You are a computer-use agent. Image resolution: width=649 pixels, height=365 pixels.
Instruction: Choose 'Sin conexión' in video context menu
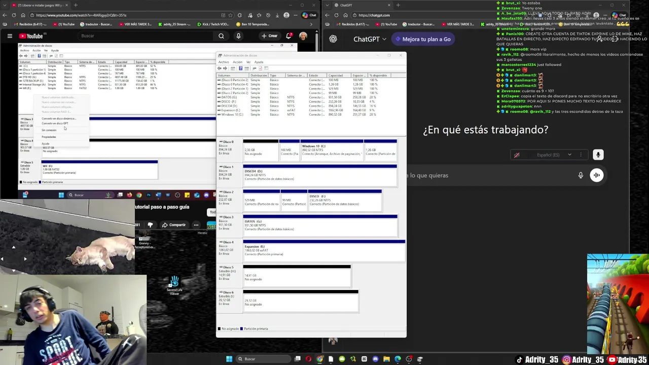coord(49,130)
